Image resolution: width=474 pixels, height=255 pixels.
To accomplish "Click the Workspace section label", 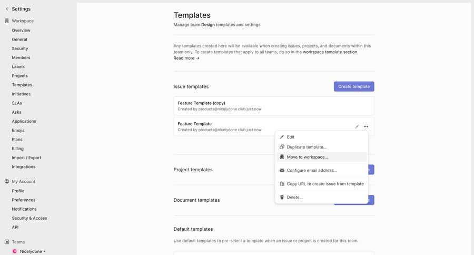I will pyautogui.click(x=23, y=21).
